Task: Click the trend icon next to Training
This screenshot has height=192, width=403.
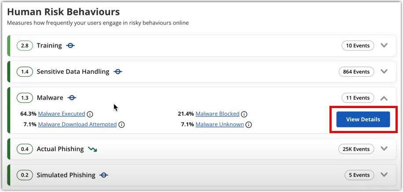Action: pyautogui.click(x=70, y=46)
